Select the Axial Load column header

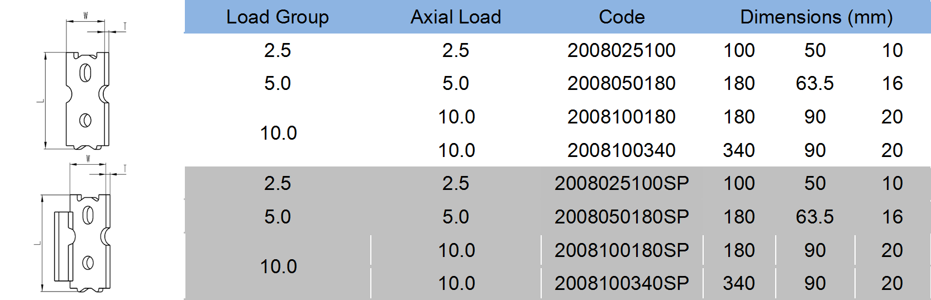tap(456, 17)
